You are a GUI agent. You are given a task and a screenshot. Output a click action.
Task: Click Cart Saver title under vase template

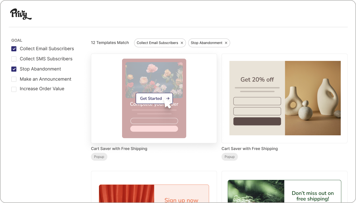[249, 149]
